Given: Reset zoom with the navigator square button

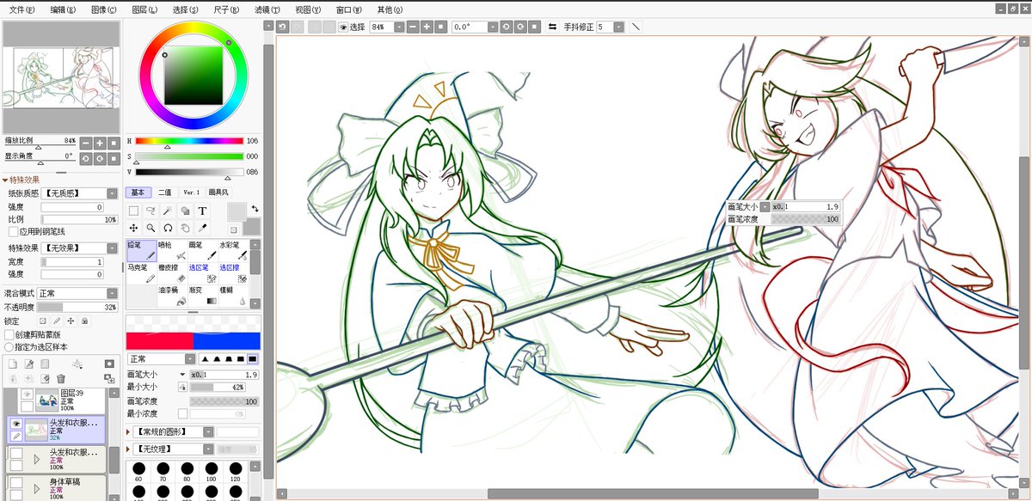Looking at the screenshot, I should pyautogui.click(x=114, y=143).
